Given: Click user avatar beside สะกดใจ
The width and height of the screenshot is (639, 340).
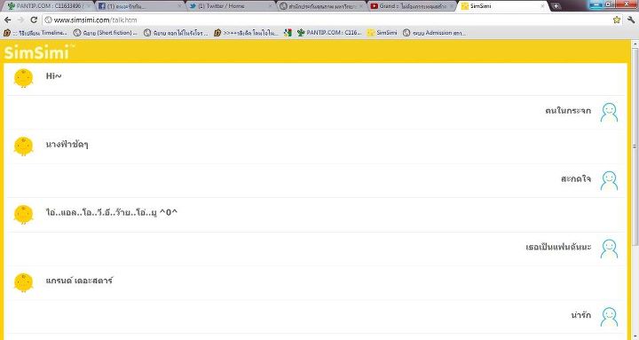Looking at the screenshot, I should click(609, 180).
